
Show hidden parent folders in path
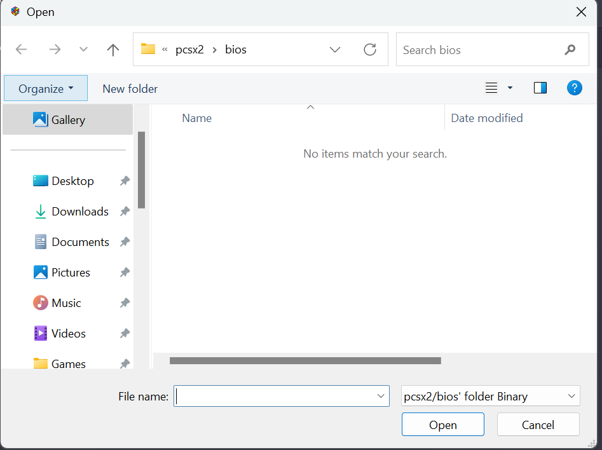(x=165, y=50)
